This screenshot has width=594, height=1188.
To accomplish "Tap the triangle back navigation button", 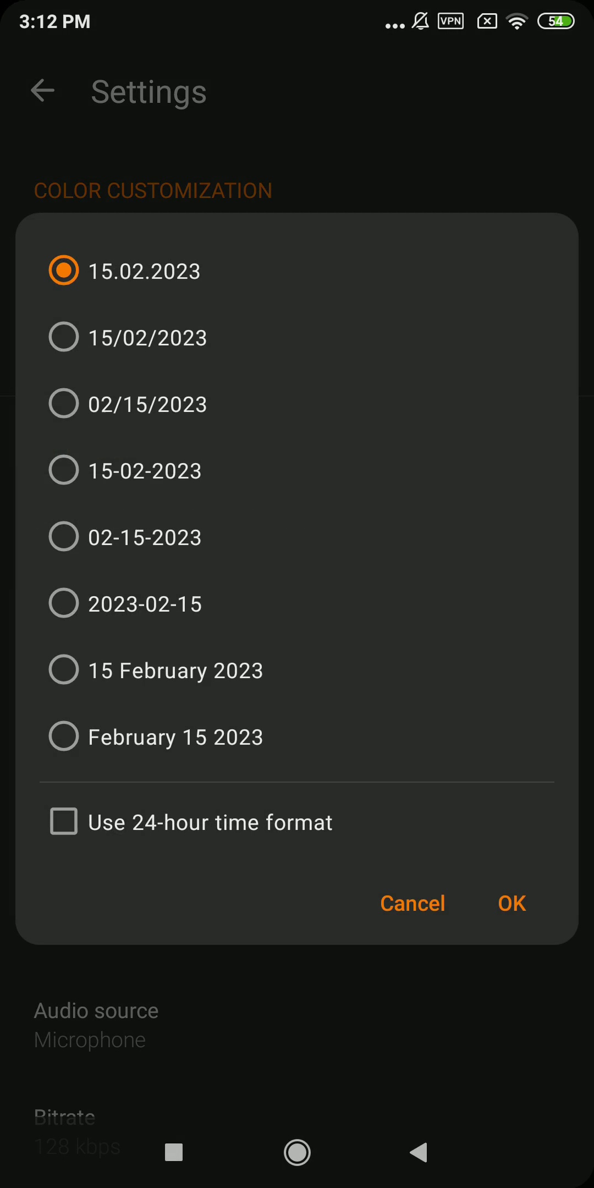I will pyautogui.click(x=419, y=1152).
